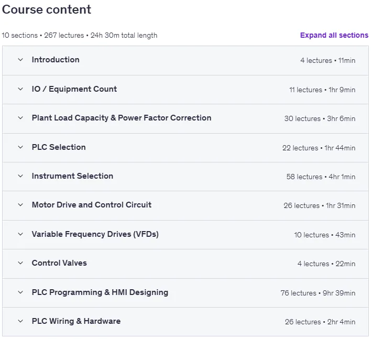Click chevron beside Plant Load Capacity section
The width and height of the screenshot is (372, 339).
20,118
